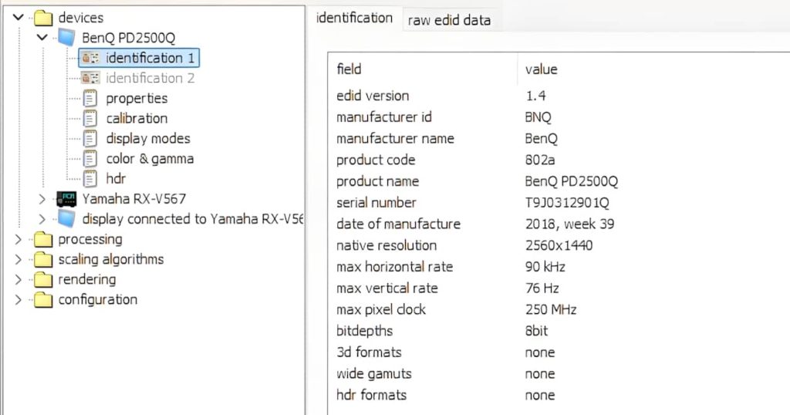The width and height of the screenshot is (790, 415).
Task: Click the value column header
Action: (541, 69)
